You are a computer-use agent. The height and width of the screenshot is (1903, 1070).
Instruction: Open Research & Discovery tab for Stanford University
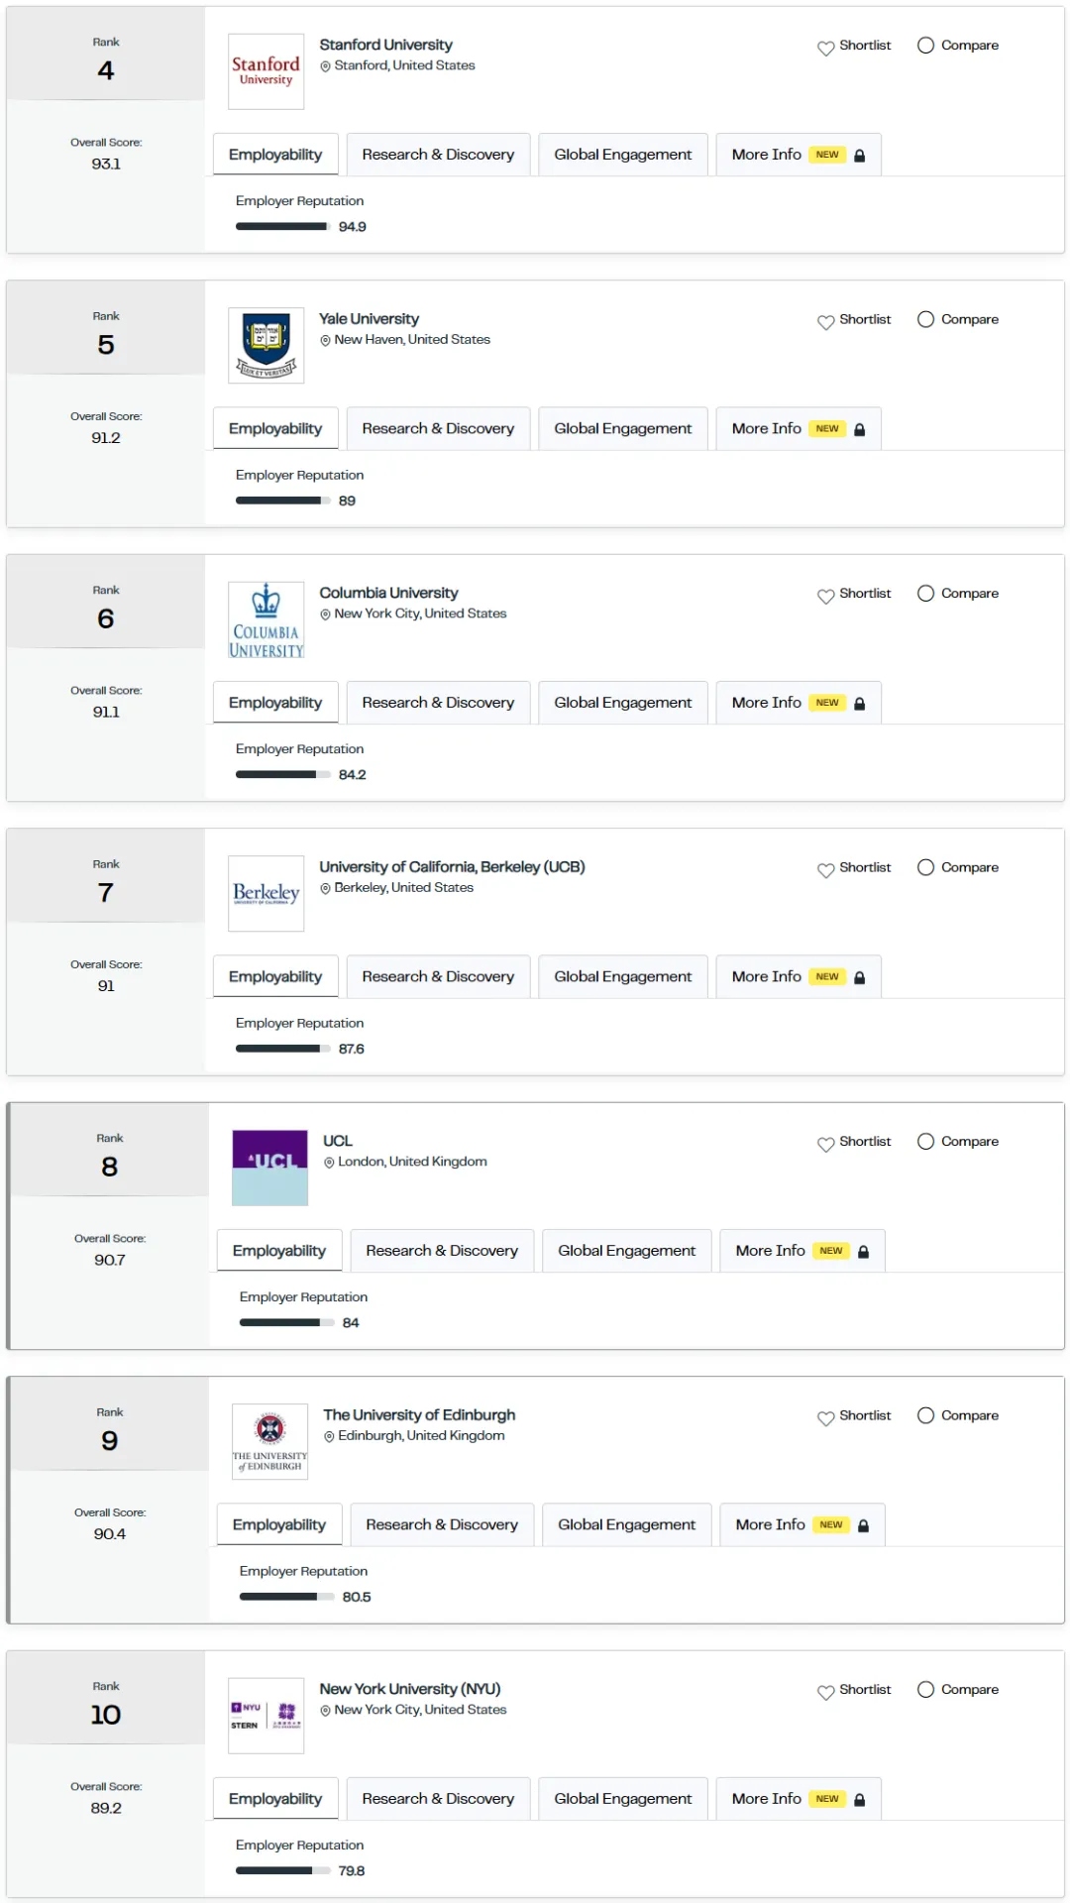[x=438, y=155]
